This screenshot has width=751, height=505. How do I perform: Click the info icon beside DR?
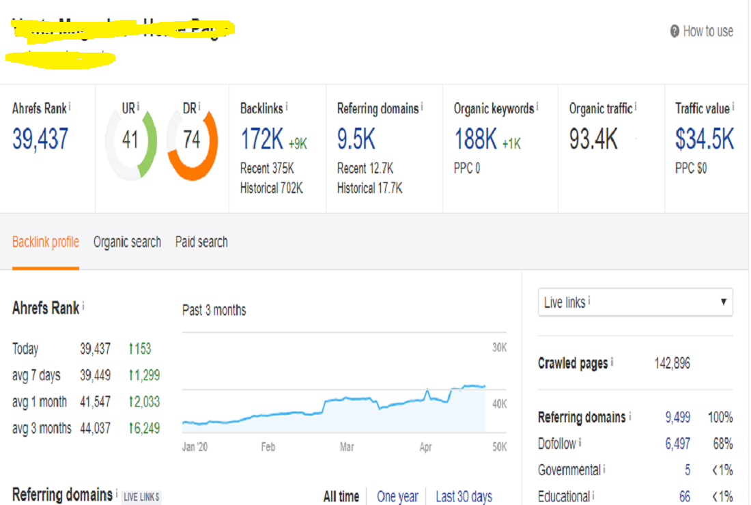click(199, 106)
